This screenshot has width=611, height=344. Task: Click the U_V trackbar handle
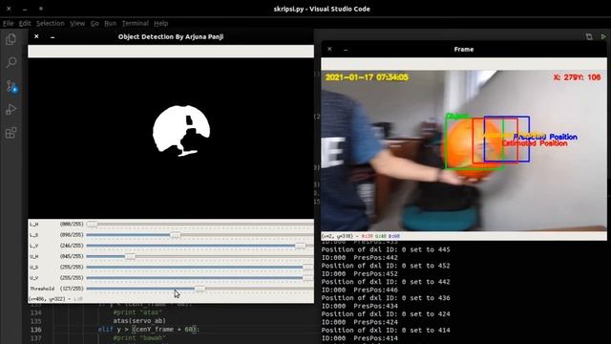[x=308, y=278]
